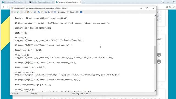Click the '$script = $input->next_sibling()' line
Viewport: 176px width, 99px height.
coord(42,18)
